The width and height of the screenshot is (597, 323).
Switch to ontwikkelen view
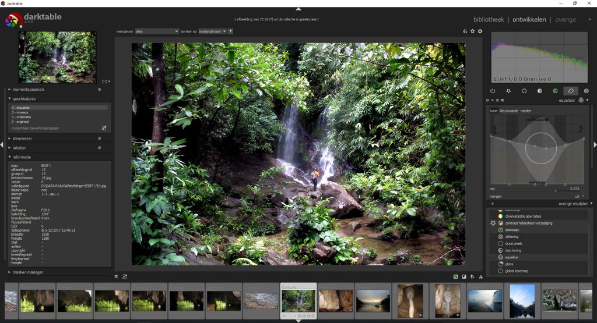(x=529, y=19)
